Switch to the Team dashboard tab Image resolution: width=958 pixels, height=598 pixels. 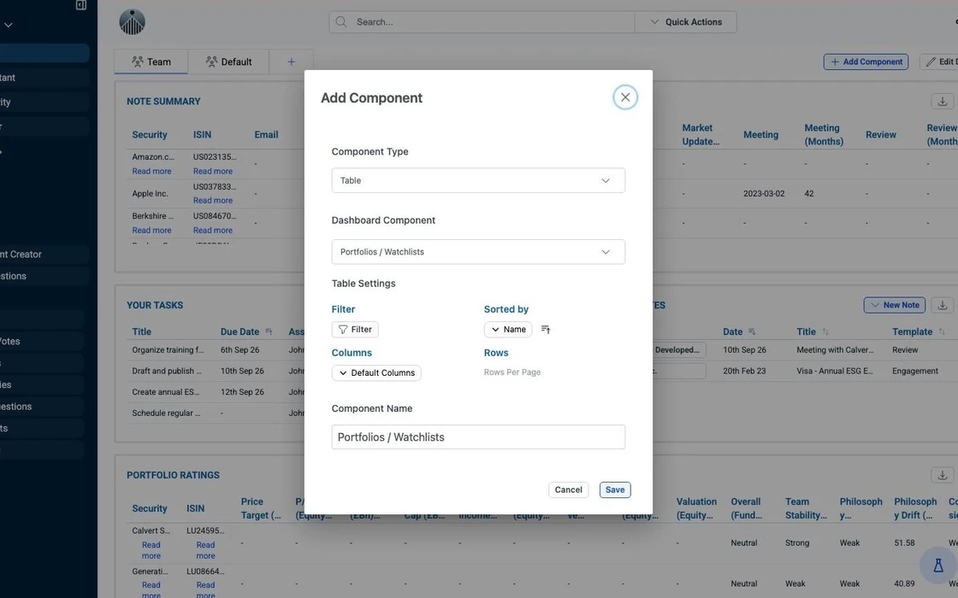click(151, 62)
